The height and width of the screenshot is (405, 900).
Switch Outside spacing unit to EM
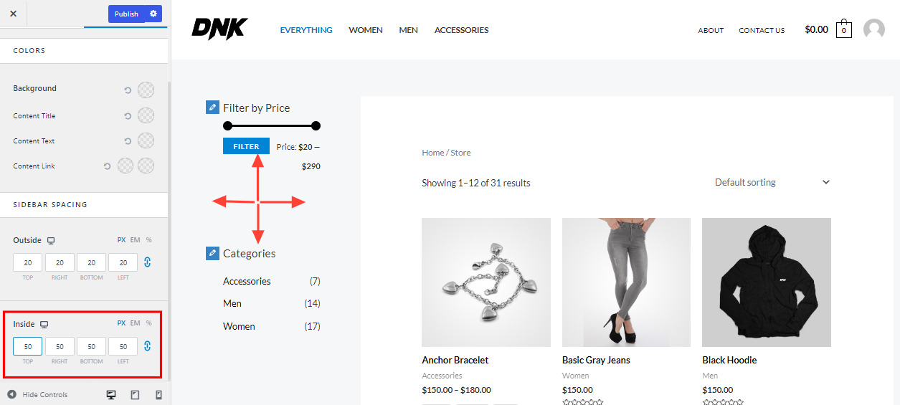coord(135,240)
